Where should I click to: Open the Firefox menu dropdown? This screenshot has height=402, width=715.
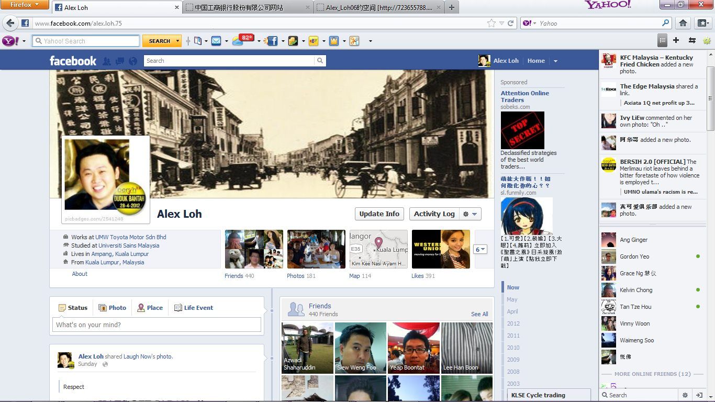[x=25, y=5]
